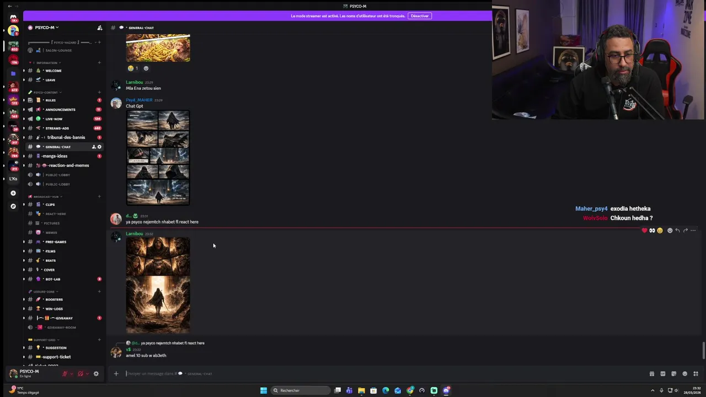Open headphone output options arrow
Viewport: 706px width, 397px height.
(x=88, y=373)
